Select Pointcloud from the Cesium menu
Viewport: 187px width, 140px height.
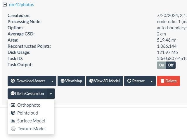[27, 113]
